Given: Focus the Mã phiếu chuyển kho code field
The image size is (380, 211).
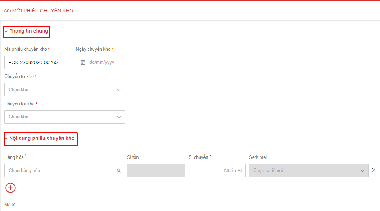Looking at the screenshot, I should coord(38,62).
